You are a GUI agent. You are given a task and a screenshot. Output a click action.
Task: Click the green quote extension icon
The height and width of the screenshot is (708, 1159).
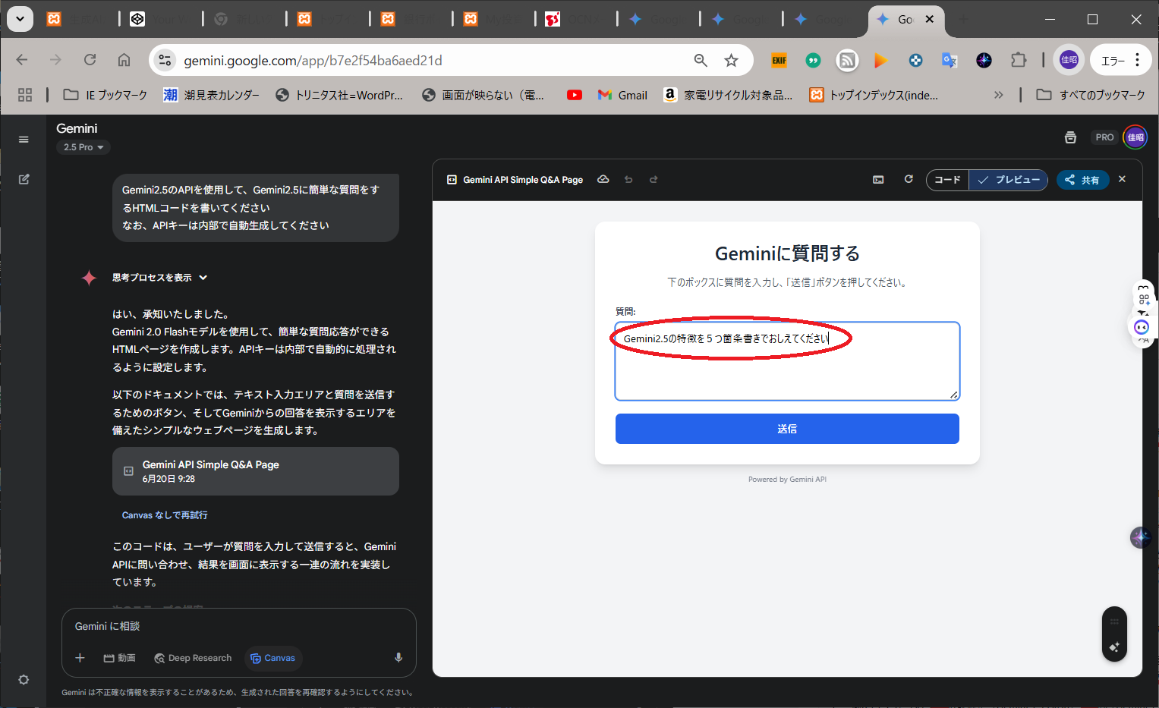pos(813,61)
